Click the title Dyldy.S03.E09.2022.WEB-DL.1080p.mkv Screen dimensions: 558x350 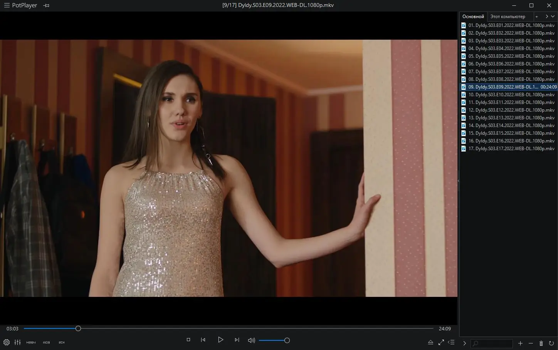[287, 5]
